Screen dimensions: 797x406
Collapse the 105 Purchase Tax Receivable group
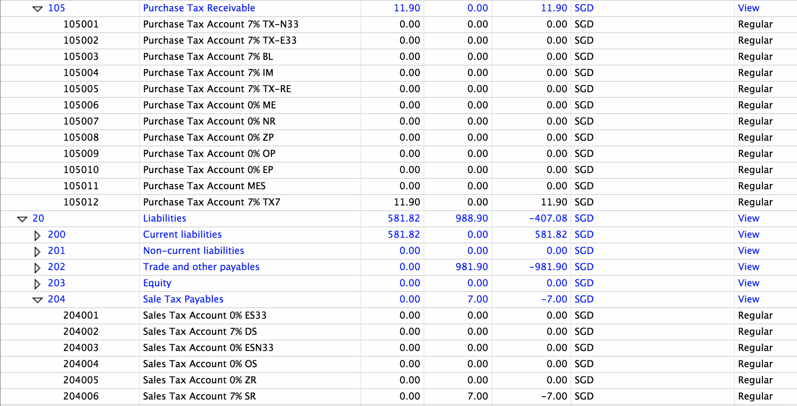(x=38, y=9)
